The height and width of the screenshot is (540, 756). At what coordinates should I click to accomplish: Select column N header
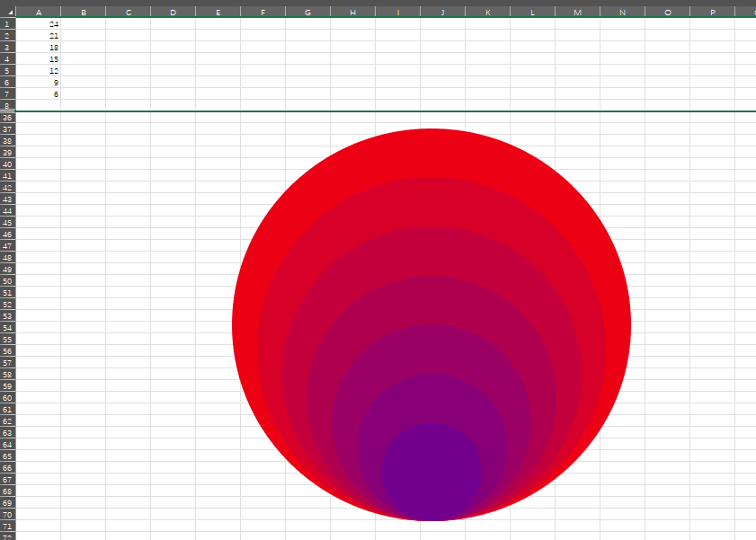(622, 12)
